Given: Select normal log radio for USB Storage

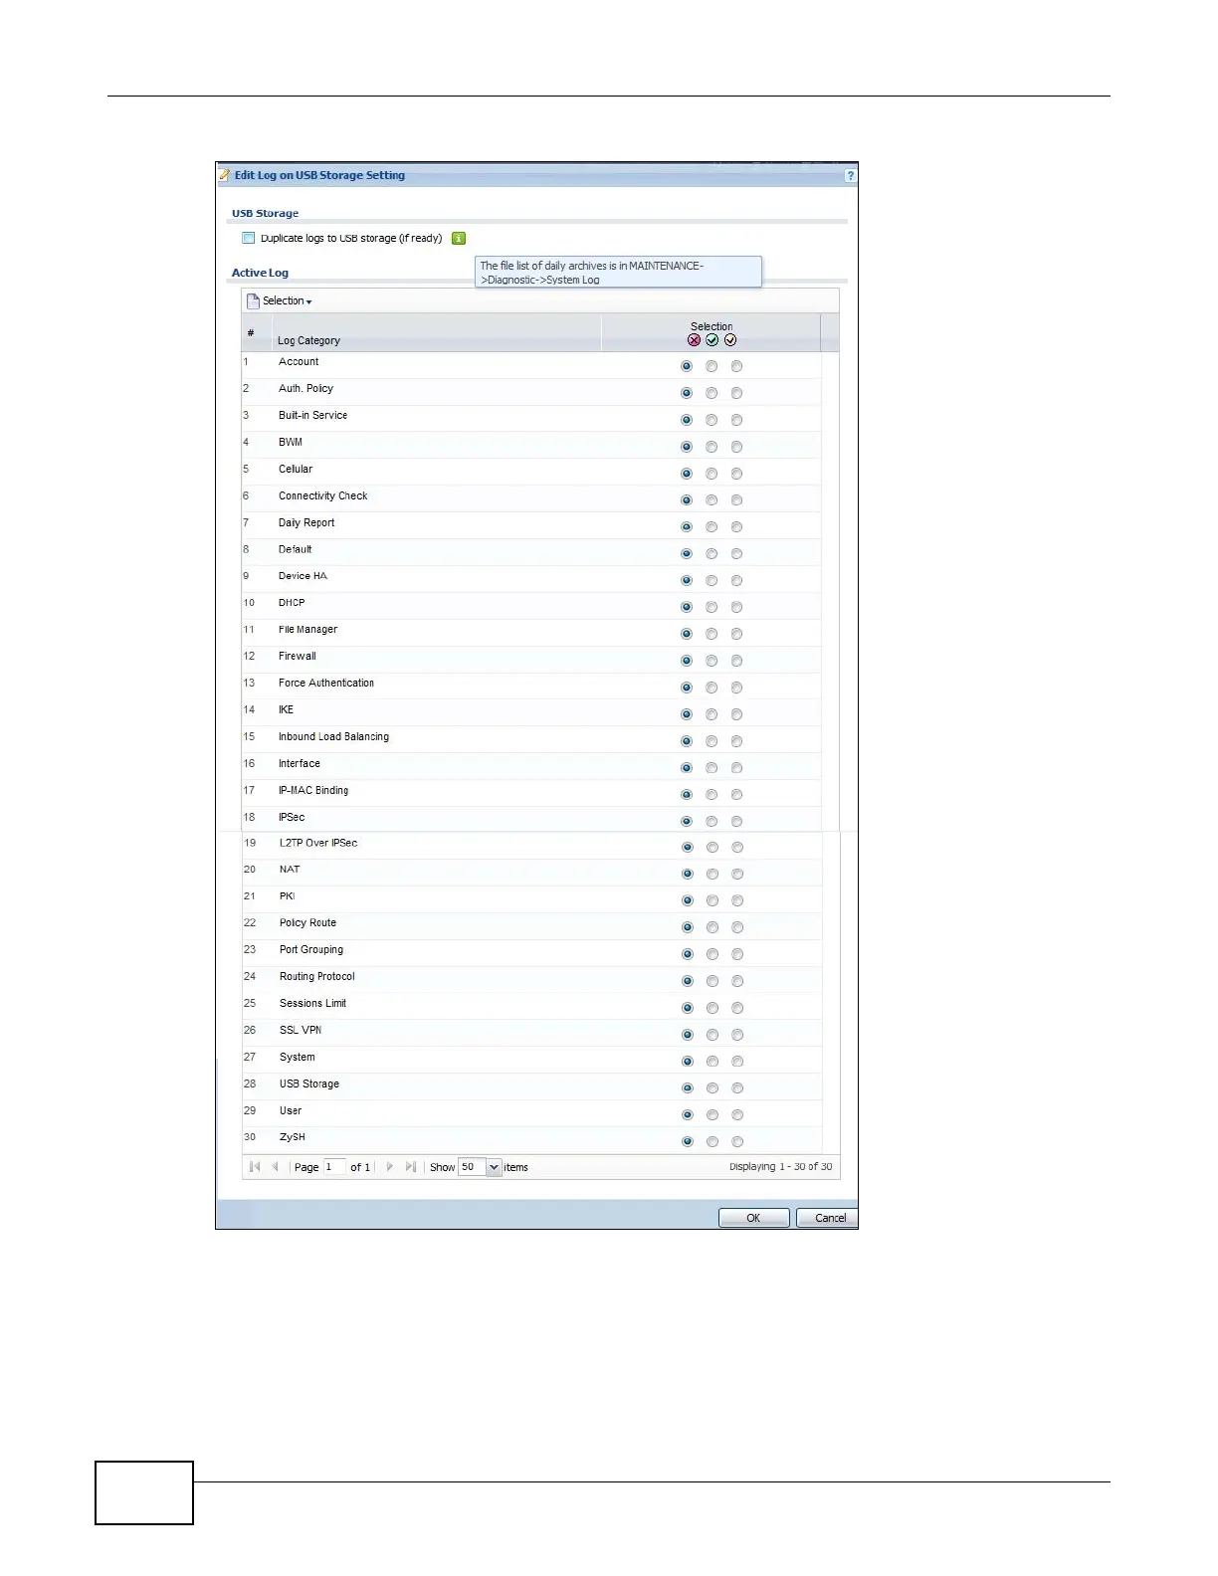Looking at the screenshot, I should [x=712, y=1089].
